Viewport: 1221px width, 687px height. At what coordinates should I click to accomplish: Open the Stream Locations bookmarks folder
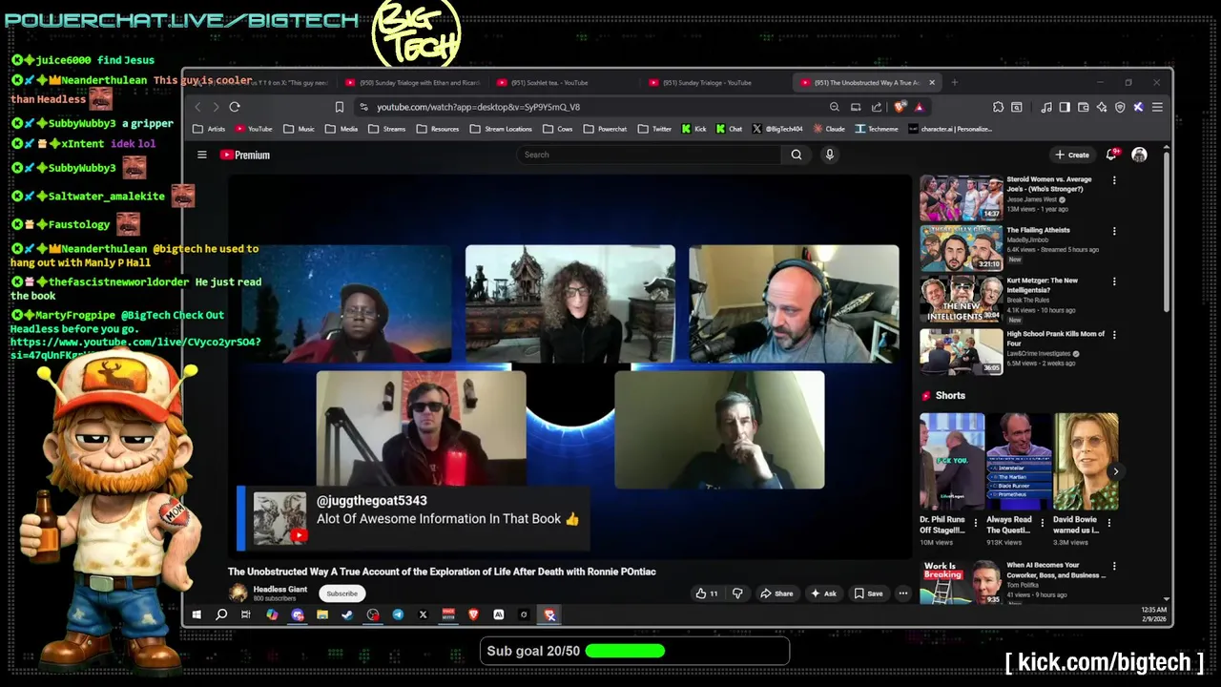click(x=501, y=129)
